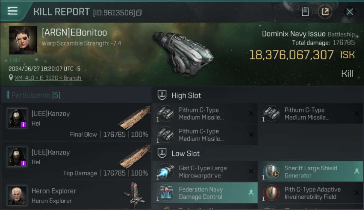Image resolution: width=364 pixels, height=210 pixels.
Task: Open the XM-4L0 location link
Action: click(48, 78)
